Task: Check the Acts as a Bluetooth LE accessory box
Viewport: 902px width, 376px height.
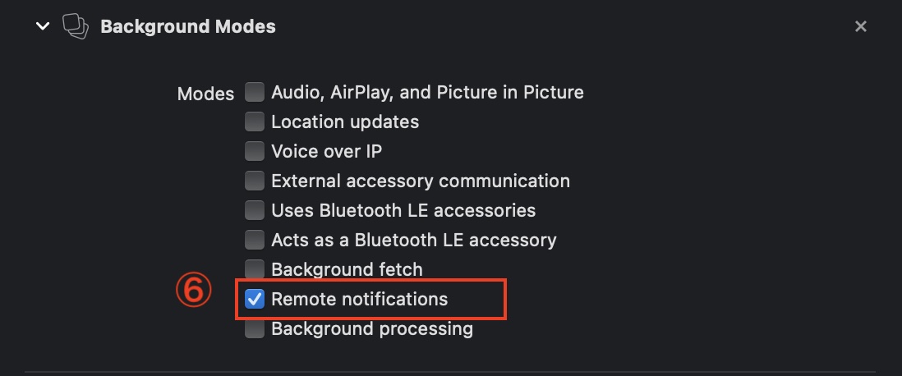Action: (255, 240)
